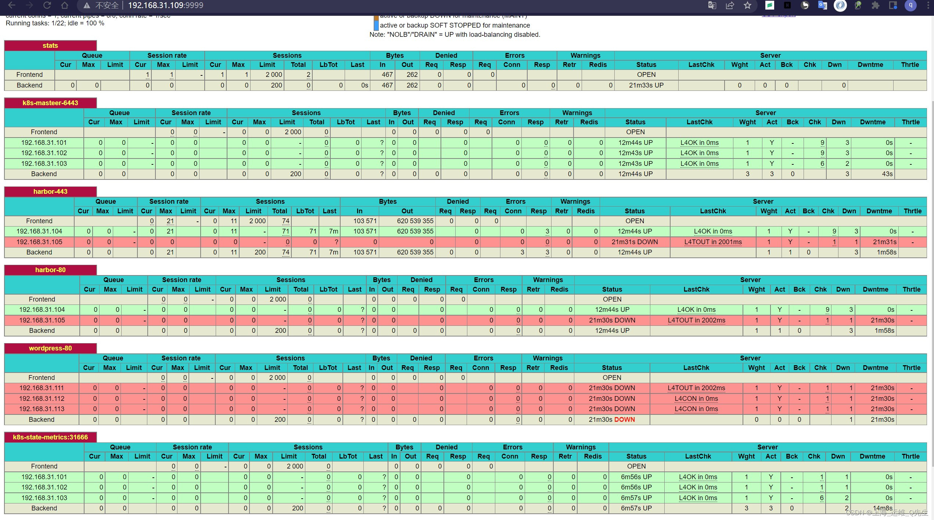Open the 'q' profile avatar
This screenshot has height=520, width=934.
[x=911, y=5]
